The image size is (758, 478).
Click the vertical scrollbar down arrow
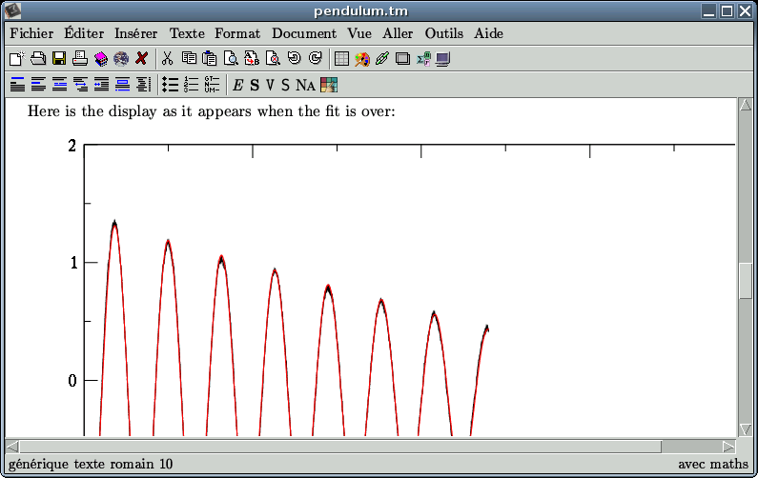(x=746, y=429)
